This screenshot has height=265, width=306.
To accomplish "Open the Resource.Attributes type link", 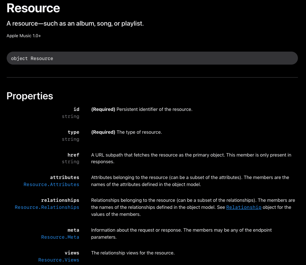I will (51, 184).
